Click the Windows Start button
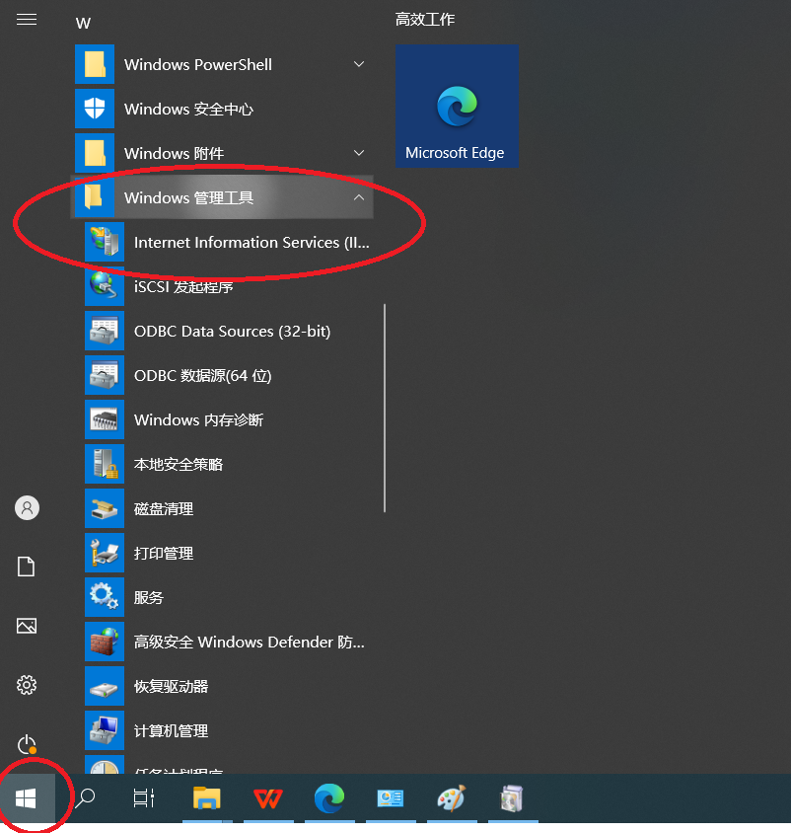The width and height of the screenshot is (791, 833). point(26,797)
